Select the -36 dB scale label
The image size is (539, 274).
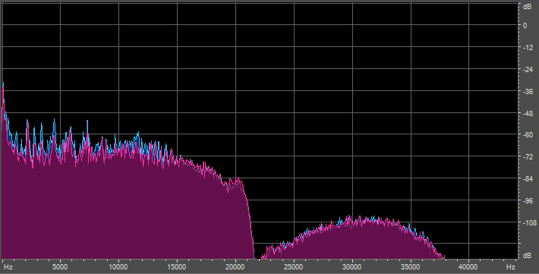pyautogui.click(x=528, y=91)
